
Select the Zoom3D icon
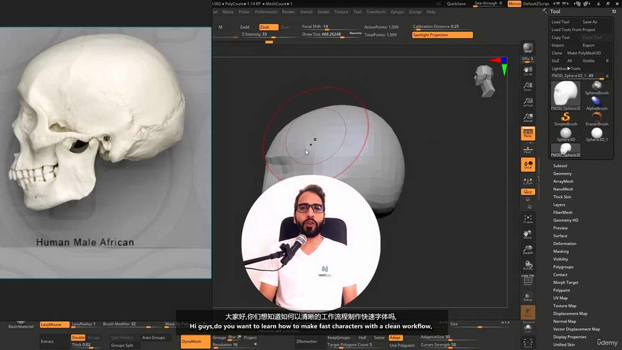click(x=527, y=250)
